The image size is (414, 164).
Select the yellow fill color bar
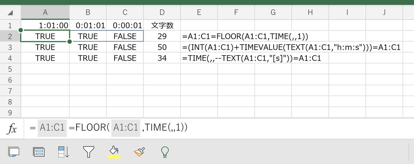114,156
